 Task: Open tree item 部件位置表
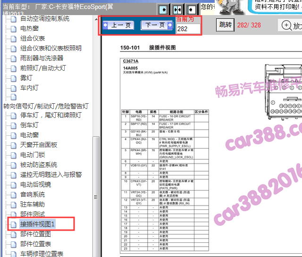tap(36, 244)
